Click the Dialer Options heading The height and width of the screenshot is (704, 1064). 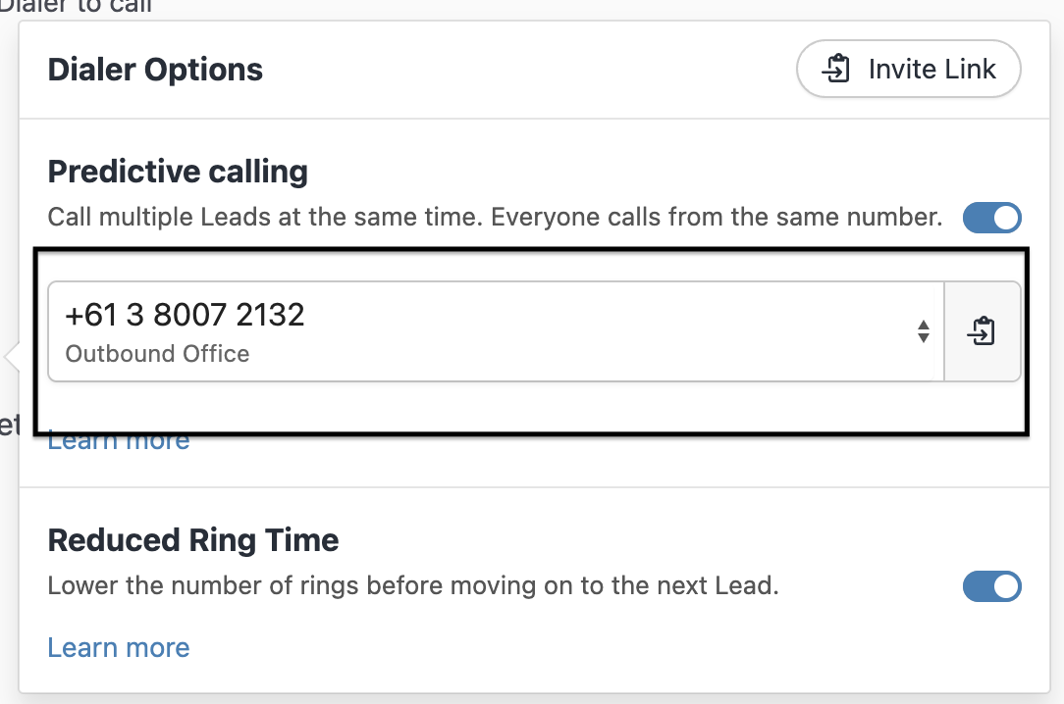coord(154,69)
